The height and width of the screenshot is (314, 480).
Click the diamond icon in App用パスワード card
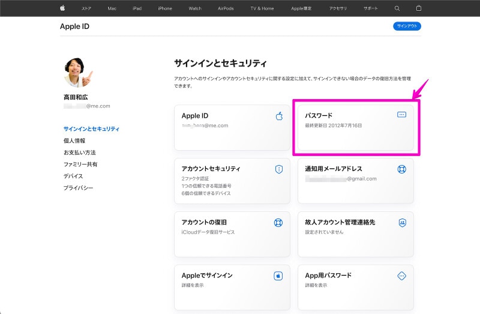(401, 276)
